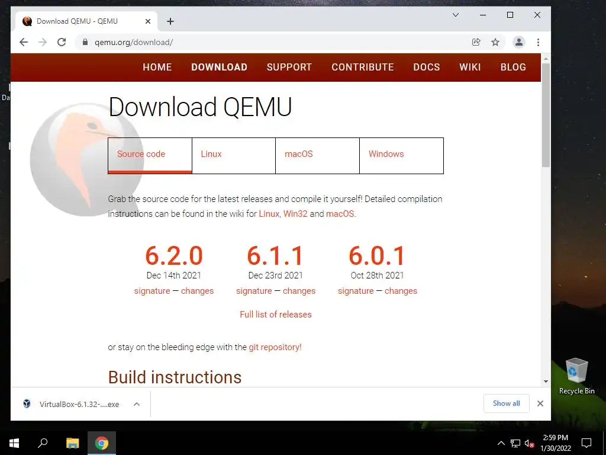
Task: Open the signature link for 6.1.1
Action: pyautogui.click(x=254, y=291)
